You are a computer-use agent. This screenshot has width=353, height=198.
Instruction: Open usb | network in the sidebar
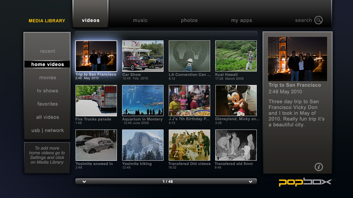(x=48, y=130)
